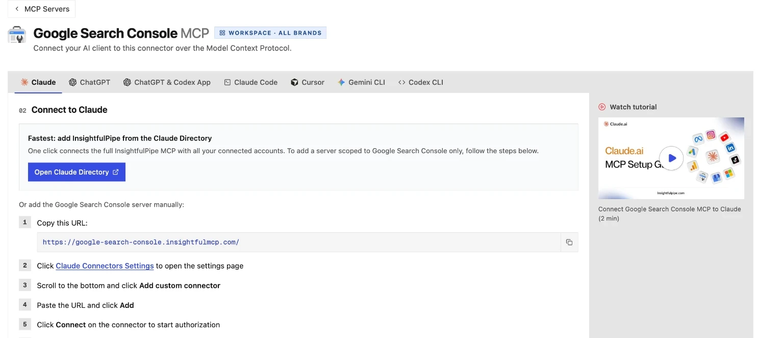Switch to the Codex CLI tab

point(421,82)
